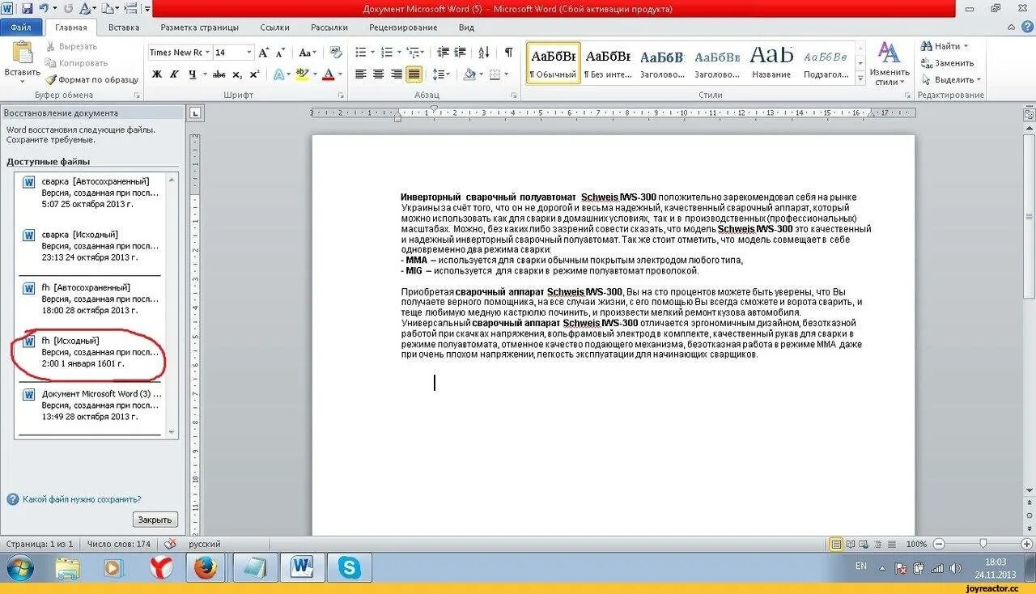Switch to Print Layout view in the status bar
Image resolution: width=1036 pixels, height=594 pixels.
click(x=837, y=544)
